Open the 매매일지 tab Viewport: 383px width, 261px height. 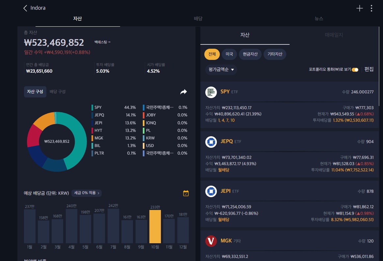coord(334,35)
